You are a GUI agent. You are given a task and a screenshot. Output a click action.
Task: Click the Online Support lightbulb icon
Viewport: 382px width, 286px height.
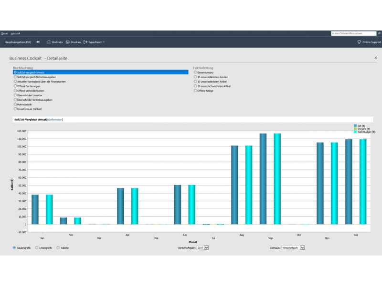[x=359, y=42]
